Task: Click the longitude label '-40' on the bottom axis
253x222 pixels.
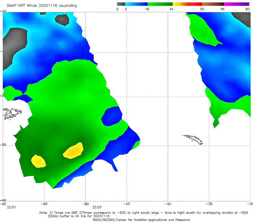Action: pyautogui.click(x=168, y=204)
